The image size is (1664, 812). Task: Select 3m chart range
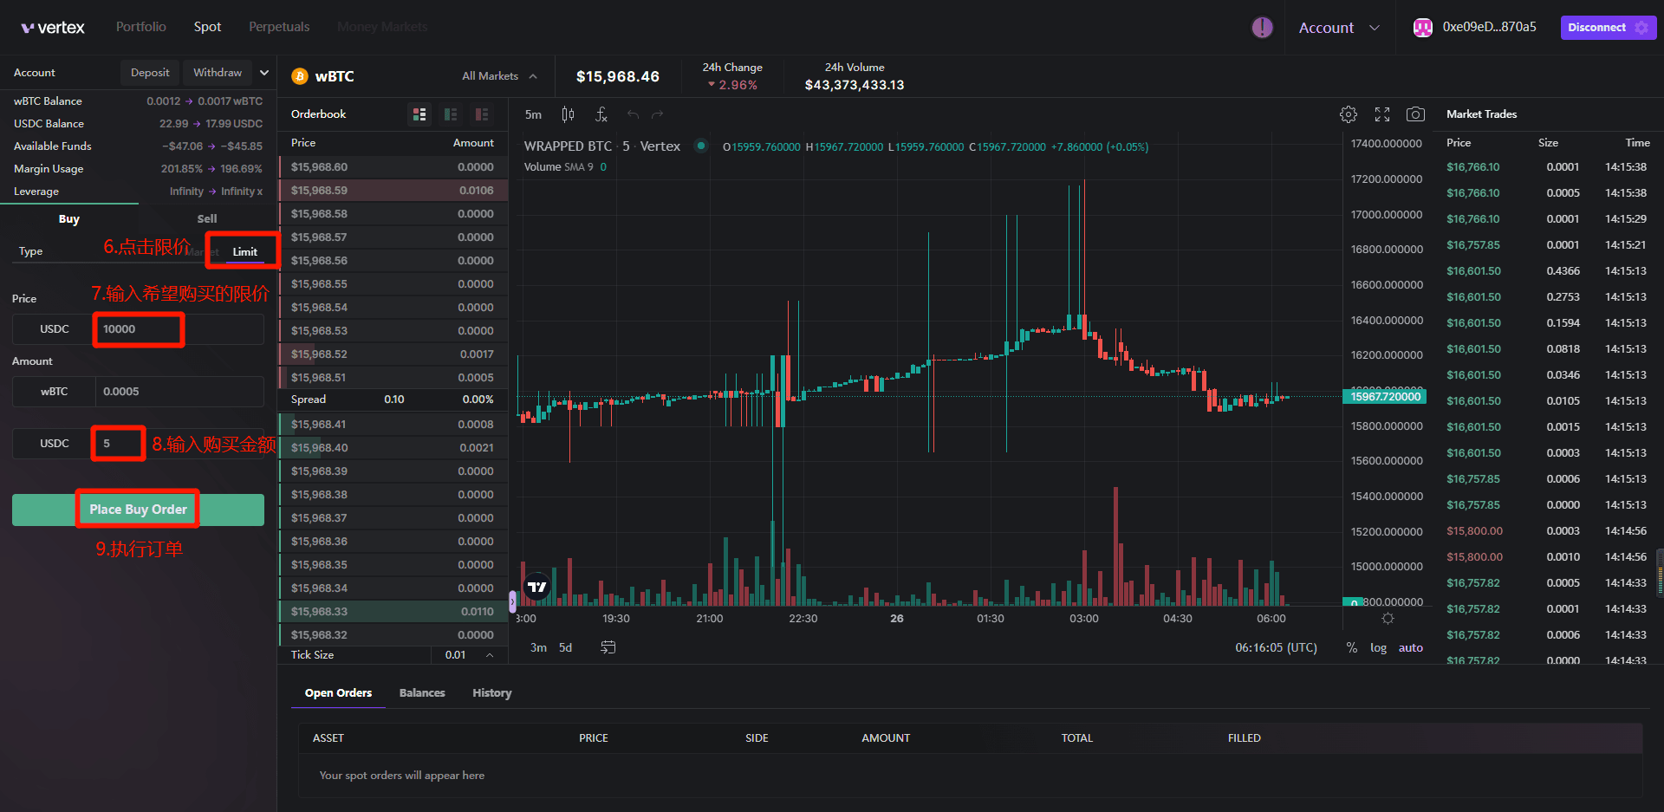pyautogui.click(x=538, y=647)
